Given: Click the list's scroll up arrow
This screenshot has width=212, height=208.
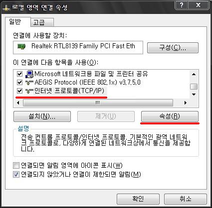Looking at the screenshot, I should 194,74.
